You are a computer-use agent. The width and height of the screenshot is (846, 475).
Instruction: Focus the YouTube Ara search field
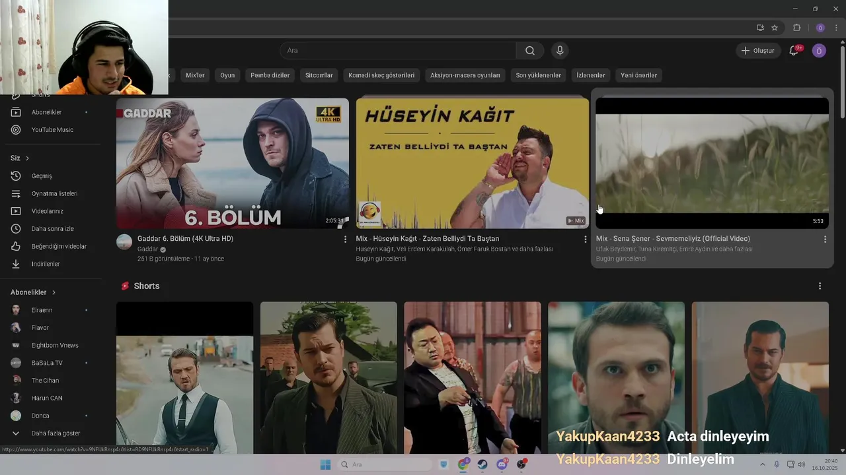point(398,51)
